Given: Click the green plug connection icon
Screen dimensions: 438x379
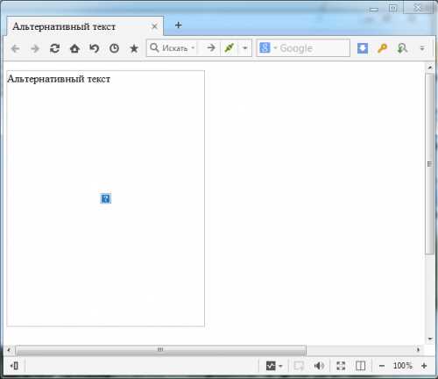Looking at the screenshot, I should point(230,47).
